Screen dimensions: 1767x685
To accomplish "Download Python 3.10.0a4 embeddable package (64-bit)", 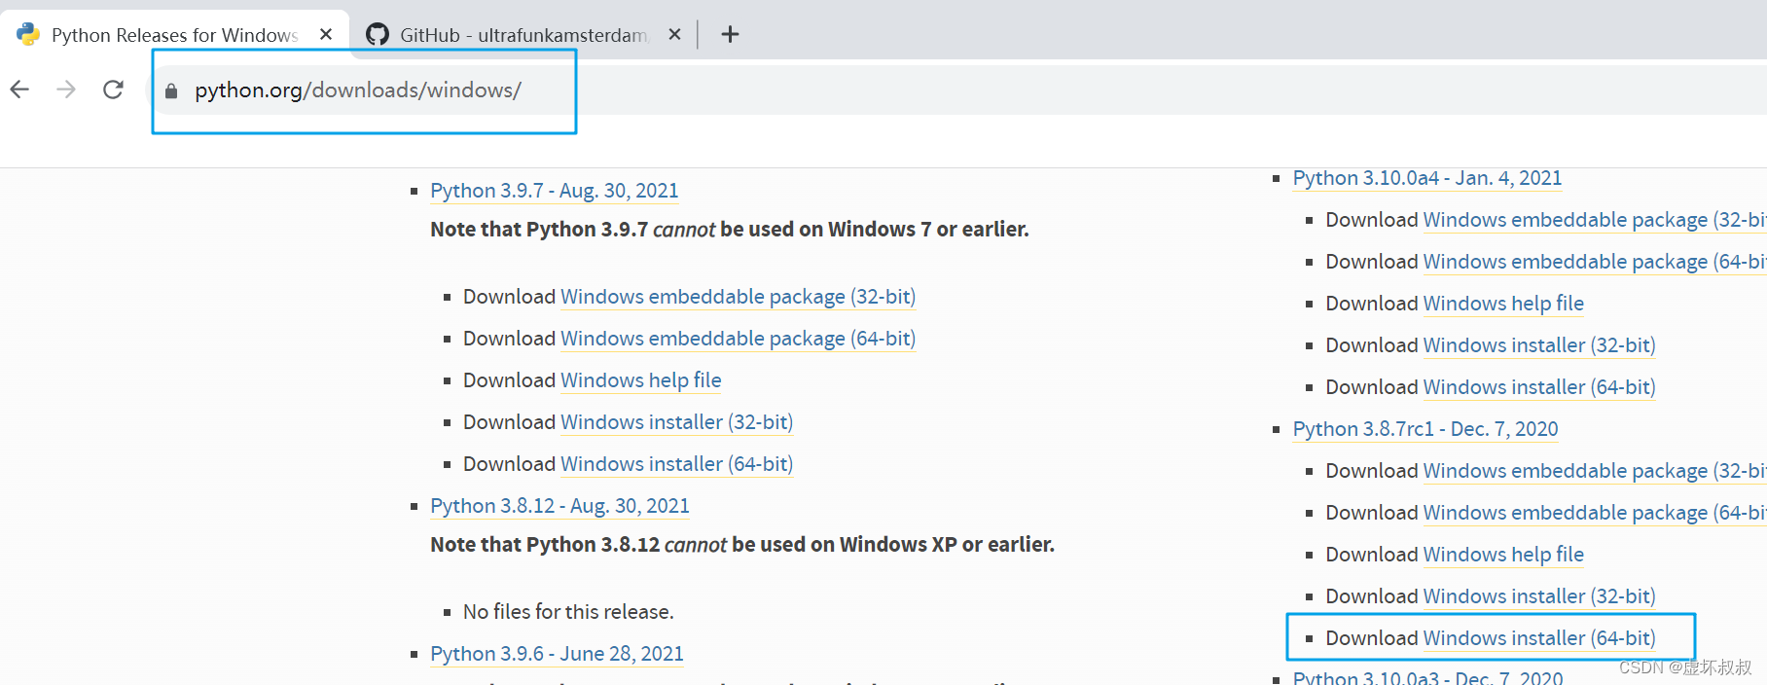I will pos(1594,262).
